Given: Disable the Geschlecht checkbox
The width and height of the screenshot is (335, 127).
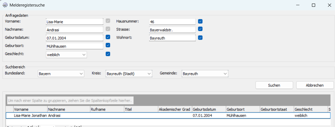Looking at the screenshot, I should tap(108, 54).
